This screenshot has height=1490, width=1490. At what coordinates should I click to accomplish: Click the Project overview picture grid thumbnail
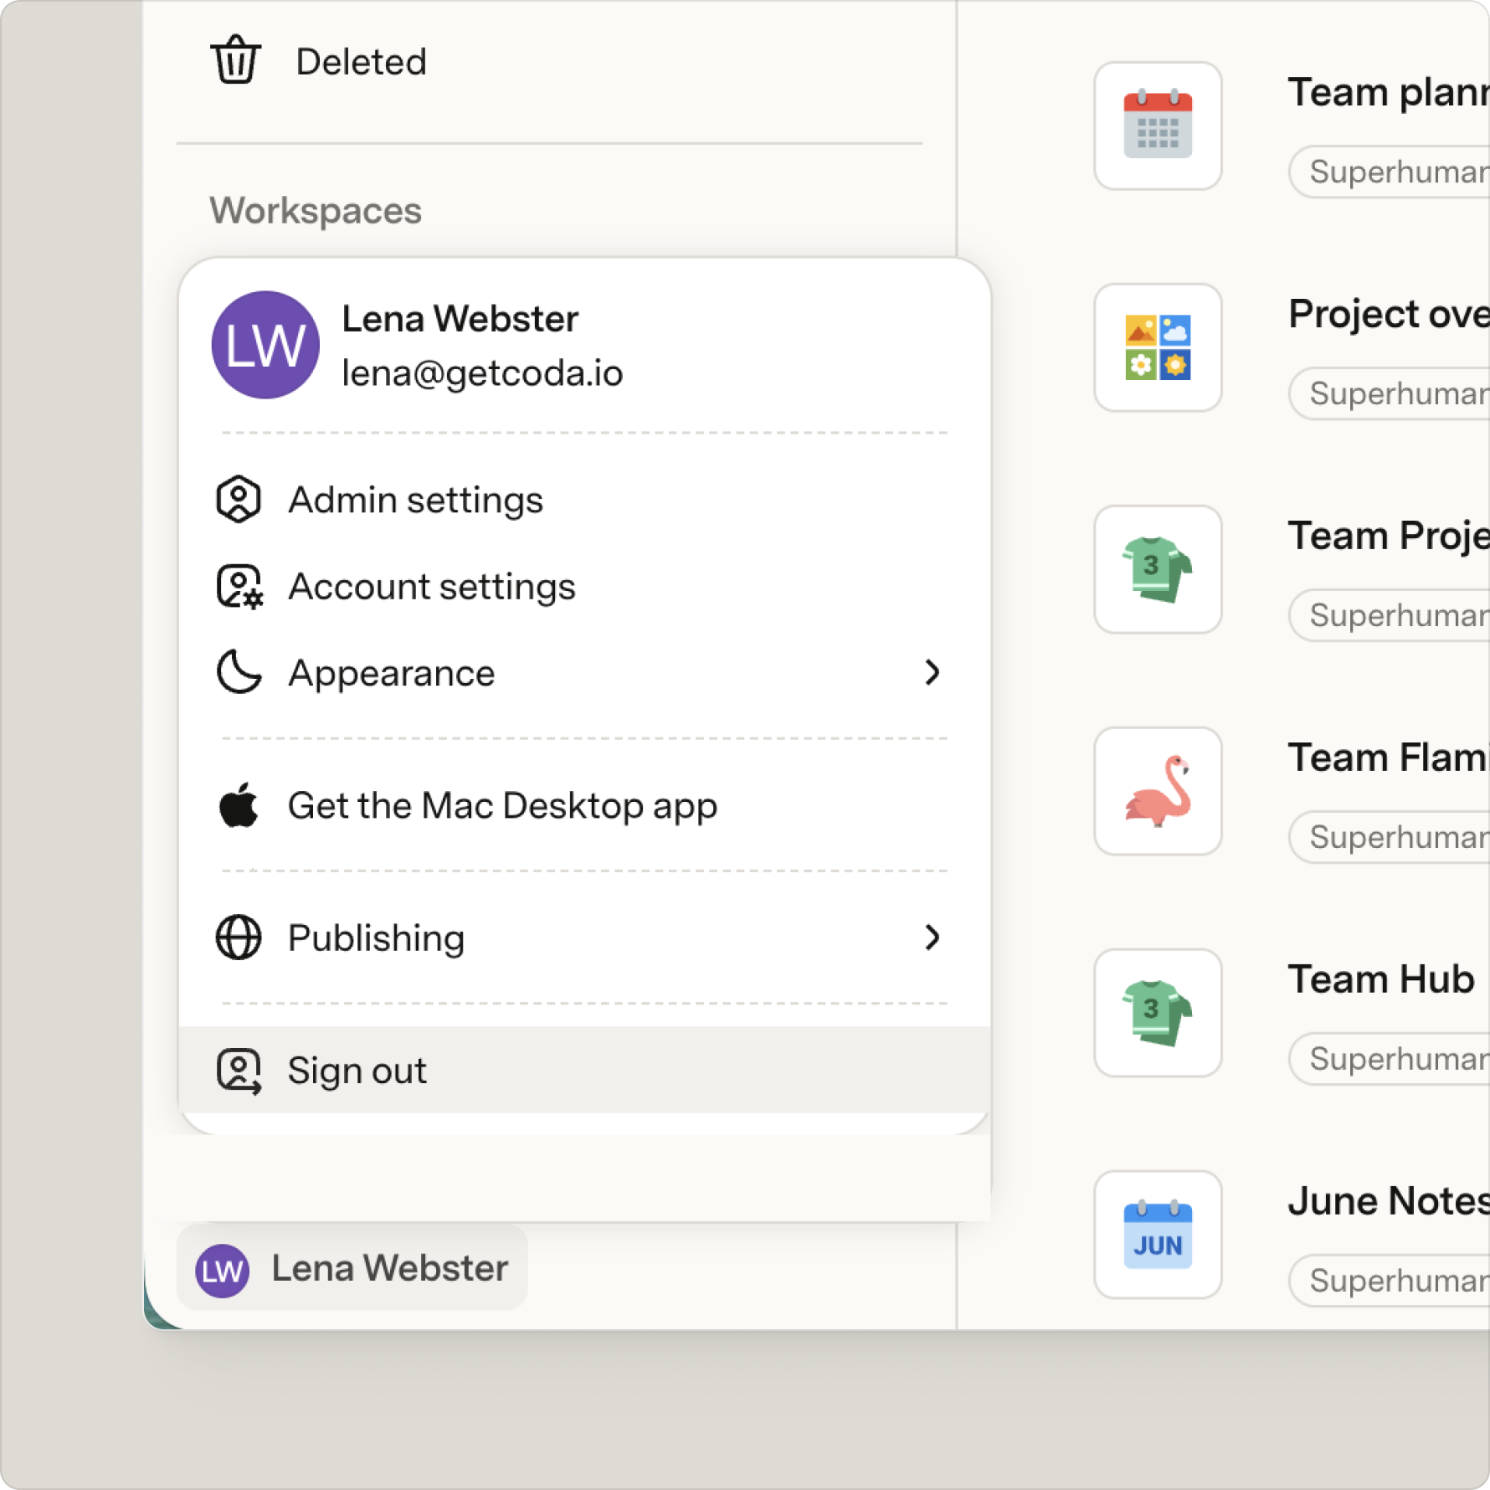click(1158, 347)
